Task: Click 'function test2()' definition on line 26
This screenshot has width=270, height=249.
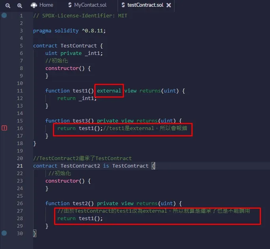Action: click(x=114, y=204)
